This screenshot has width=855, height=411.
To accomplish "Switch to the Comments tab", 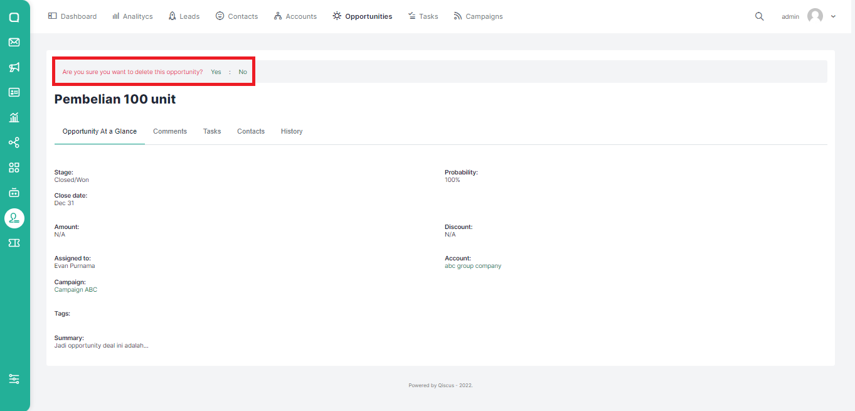I will [x=170, y=131].
